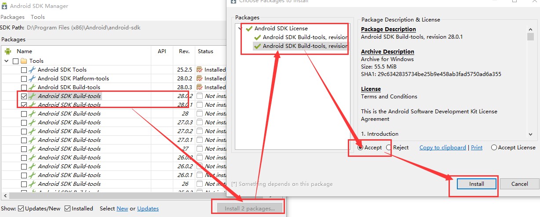This screenshot has width=540, height=217.
Task: Click the Copy to clipboard link
Action: click(x=443, y=148)
